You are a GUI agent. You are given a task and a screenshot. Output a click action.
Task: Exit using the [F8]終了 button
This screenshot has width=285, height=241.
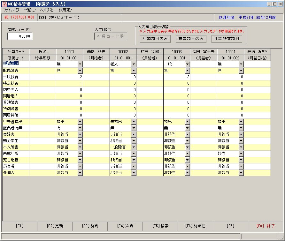pos(266,226)
